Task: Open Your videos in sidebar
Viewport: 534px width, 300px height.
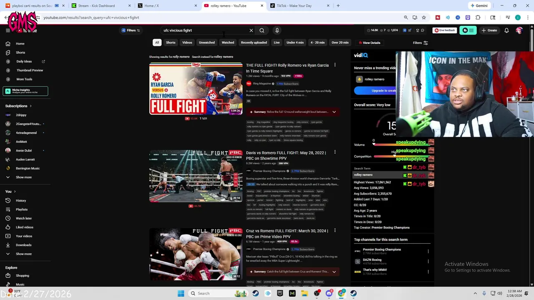Action: tap(24, 236)
